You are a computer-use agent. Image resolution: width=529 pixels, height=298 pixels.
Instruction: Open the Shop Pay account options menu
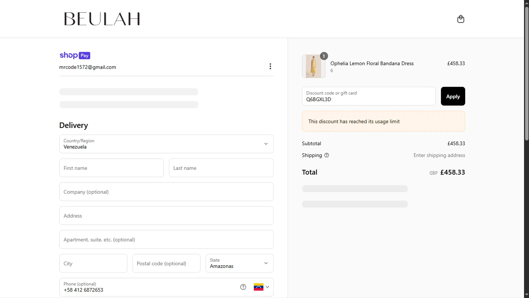(x=270, y=66)
